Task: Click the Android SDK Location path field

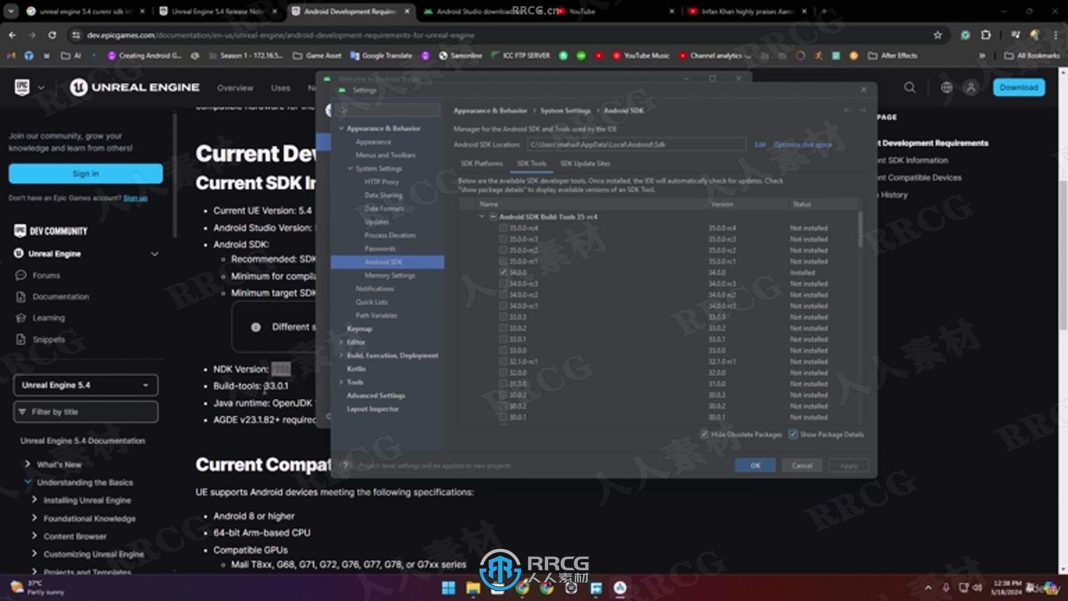Action: [x=636, y=144]
